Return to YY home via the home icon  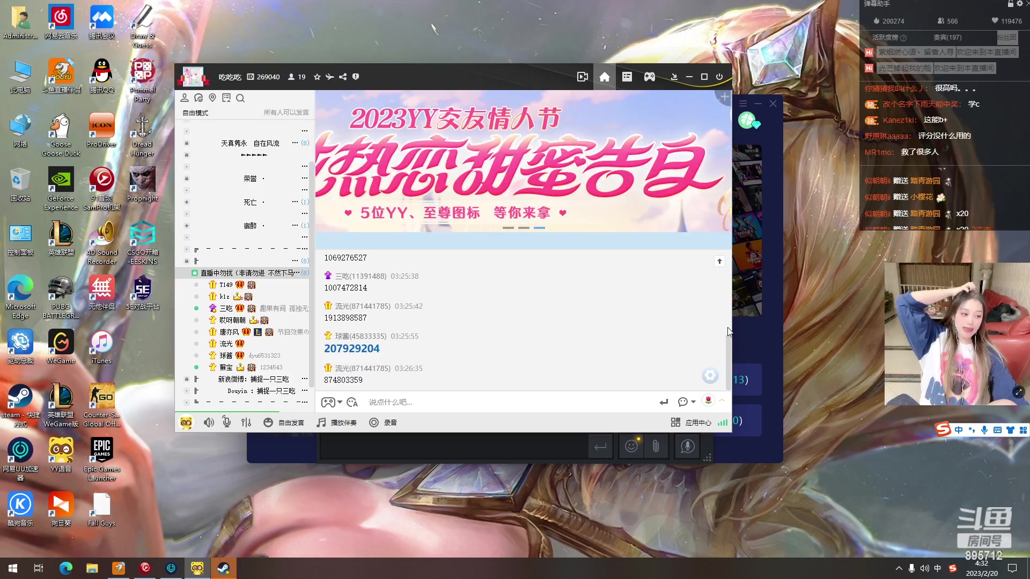point(605,77)
